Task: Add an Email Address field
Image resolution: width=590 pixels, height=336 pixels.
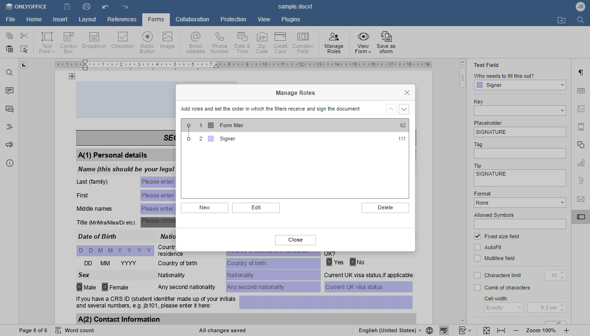Action: 195,42
